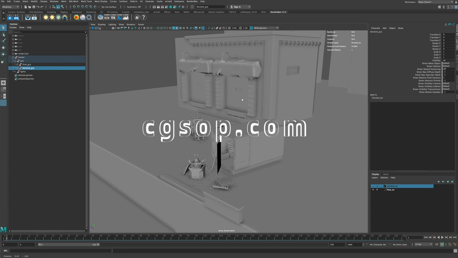Open the code brackets shelf icon

(107, 17)
